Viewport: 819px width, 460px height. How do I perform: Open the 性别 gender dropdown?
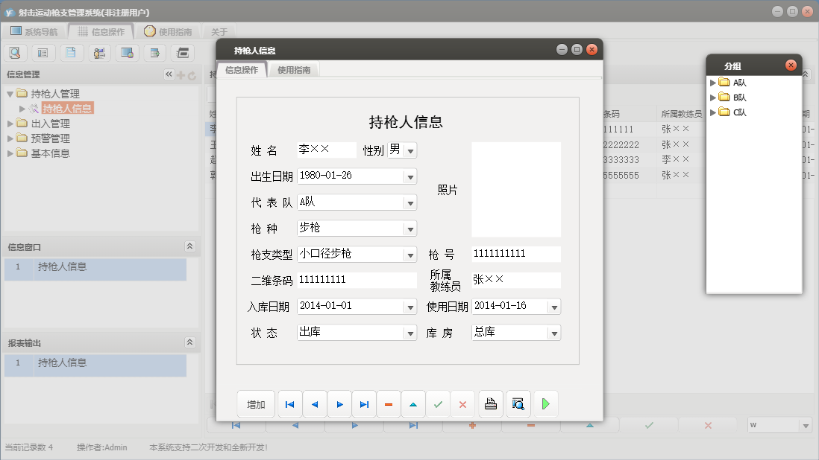pyautogui.click(x=409, y=150)
